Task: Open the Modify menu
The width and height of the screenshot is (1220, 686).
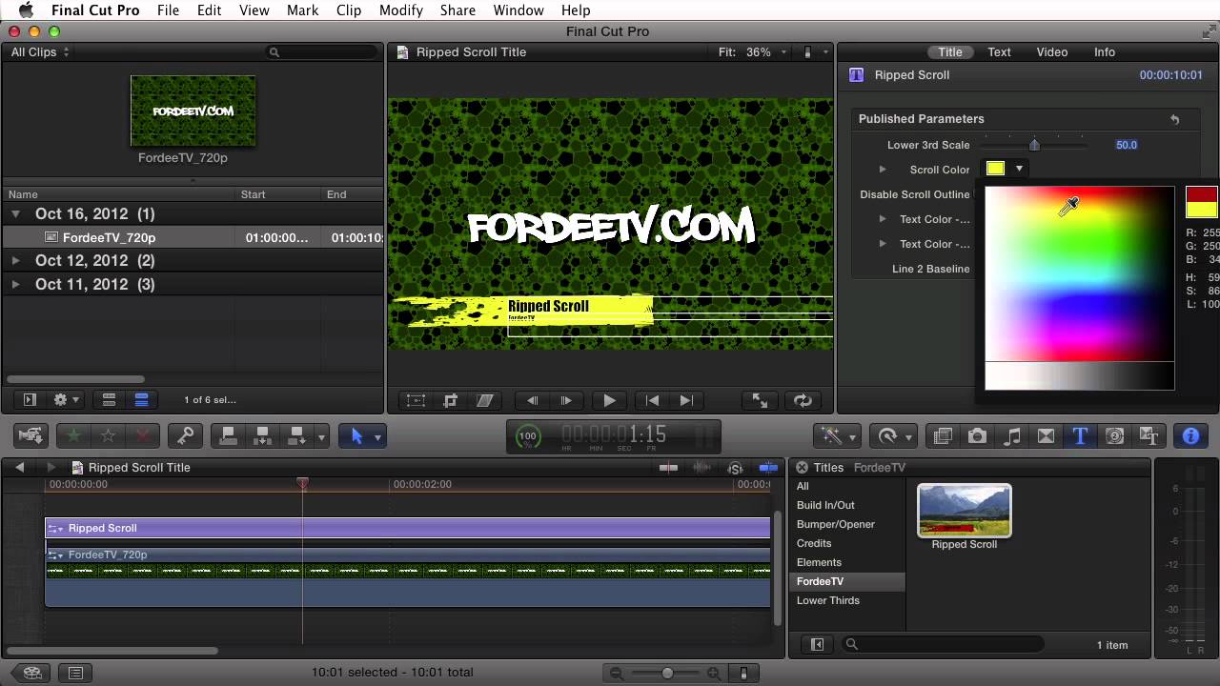Action: [x=400, y=10]
